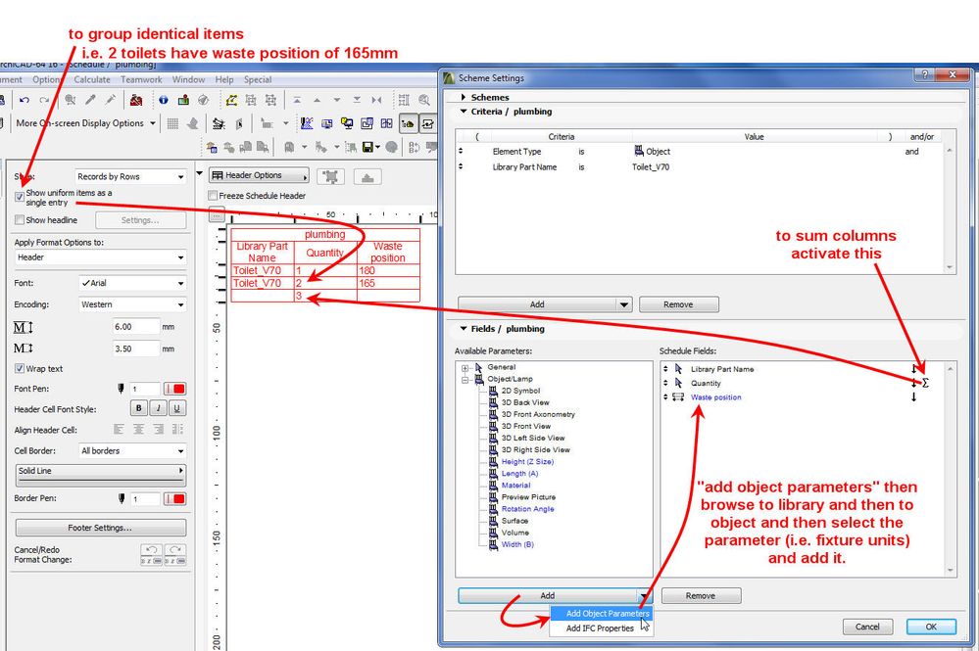
Task: Toggle the Wrap text checkbox
Action: tap(20, 368)
